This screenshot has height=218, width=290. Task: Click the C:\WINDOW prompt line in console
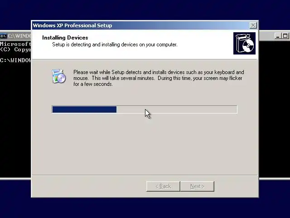pyautogui.click(x=15, y=60)
